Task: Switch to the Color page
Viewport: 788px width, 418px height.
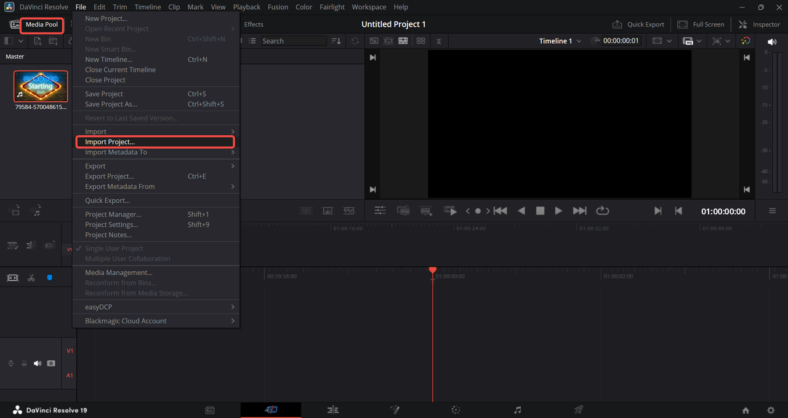Action: [x=456, y=410]
